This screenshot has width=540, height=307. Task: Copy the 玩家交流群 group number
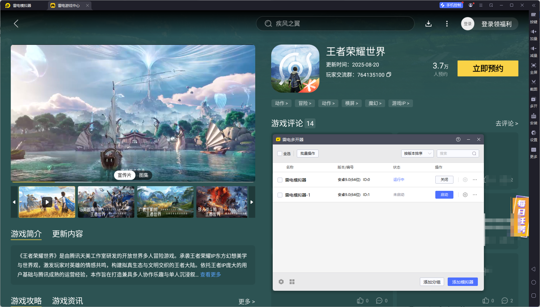[x=389, y=75]
